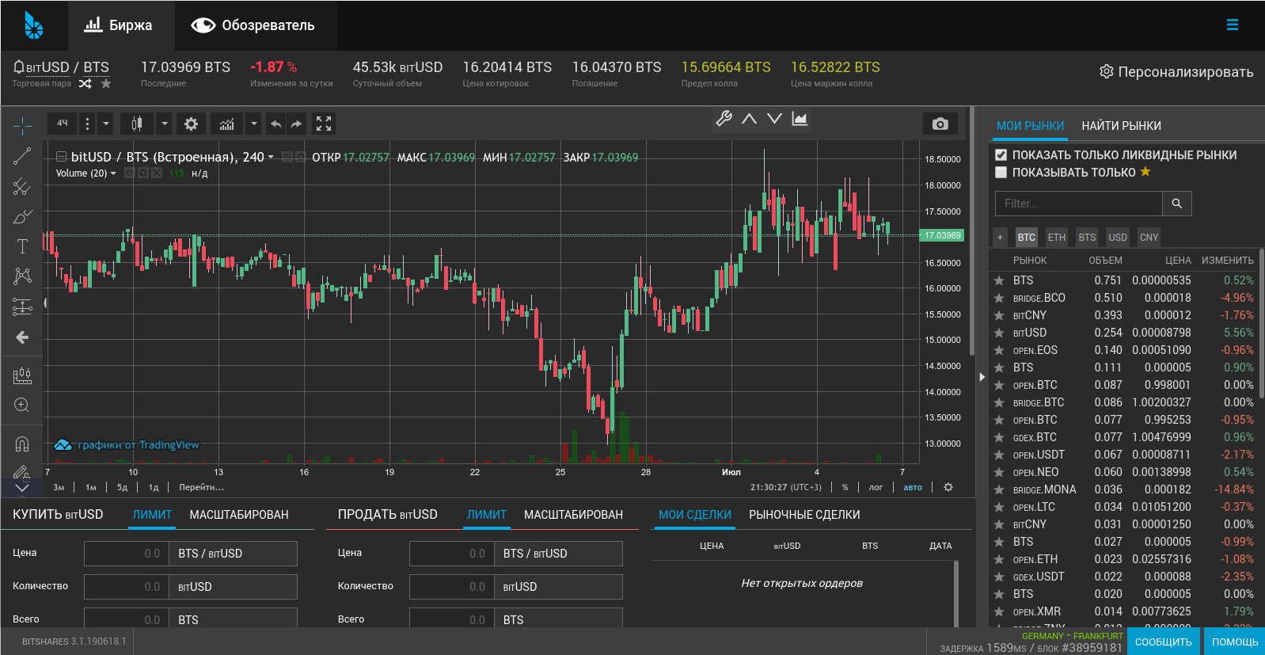Screen dimensions: 1265x655
Task: Switch to the Обозреватель tab
Action: click(x=253, y=25)
